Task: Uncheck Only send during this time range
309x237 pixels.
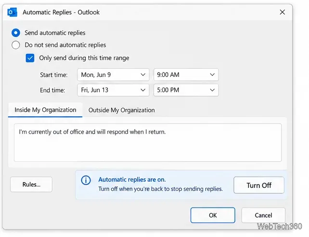Action: tap(30, 58)
